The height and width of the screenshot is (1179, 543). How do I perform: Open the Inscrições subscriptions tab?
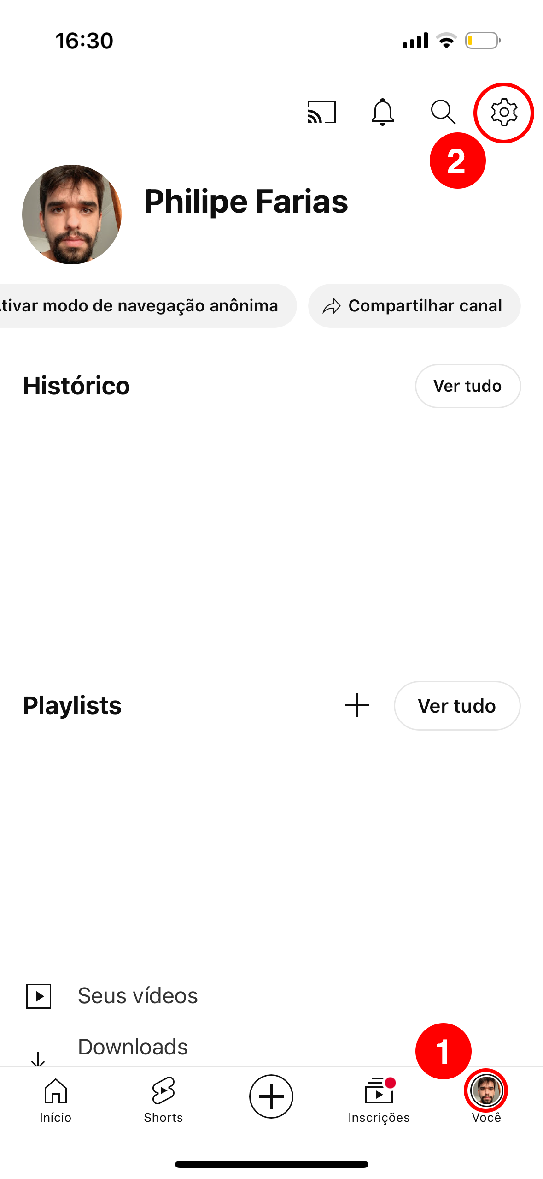coord(379,1100)
